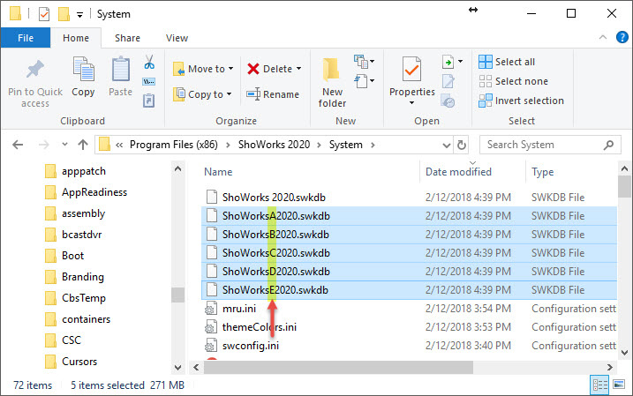
Task: Expand the Delete dropdown arrow
Action: [298, 69]
